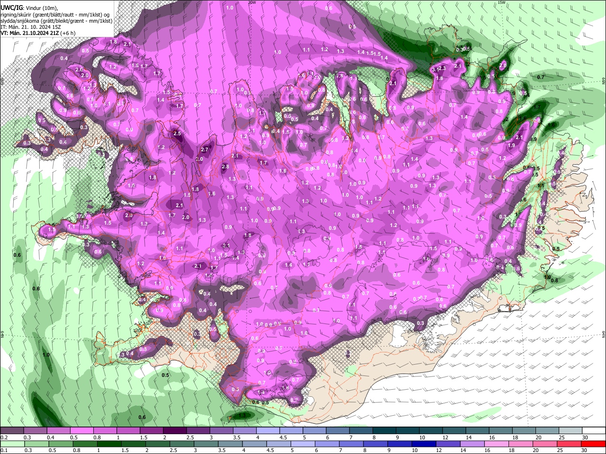Click the '2.5' snowfall value on the map
Image resolution: width=606 pixels, height=454 pixels.
[178, 134]
